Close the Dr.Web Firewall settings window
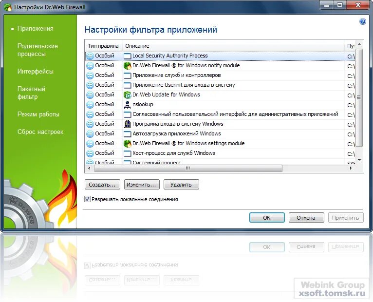The image size is (373, 302). click(358, 5)
